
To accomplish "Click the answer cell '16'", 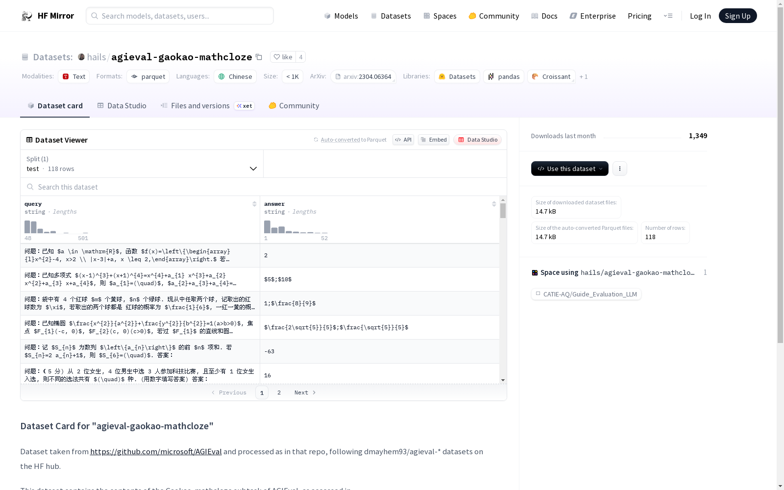I will [x=380, y=374].
